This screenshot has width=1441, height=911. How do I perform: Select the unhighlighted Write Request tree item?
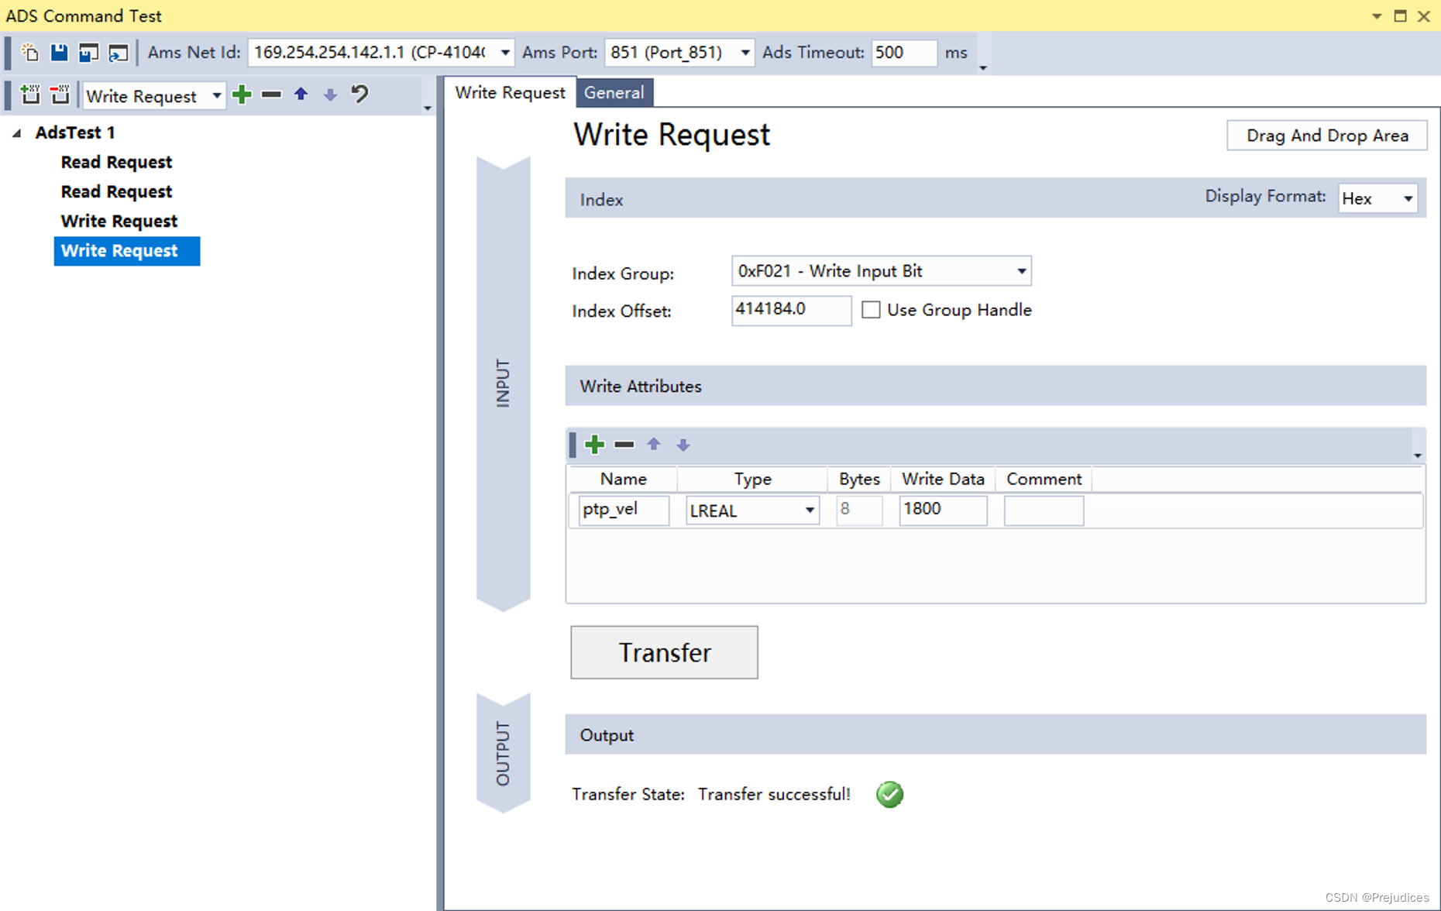[119, 221]
